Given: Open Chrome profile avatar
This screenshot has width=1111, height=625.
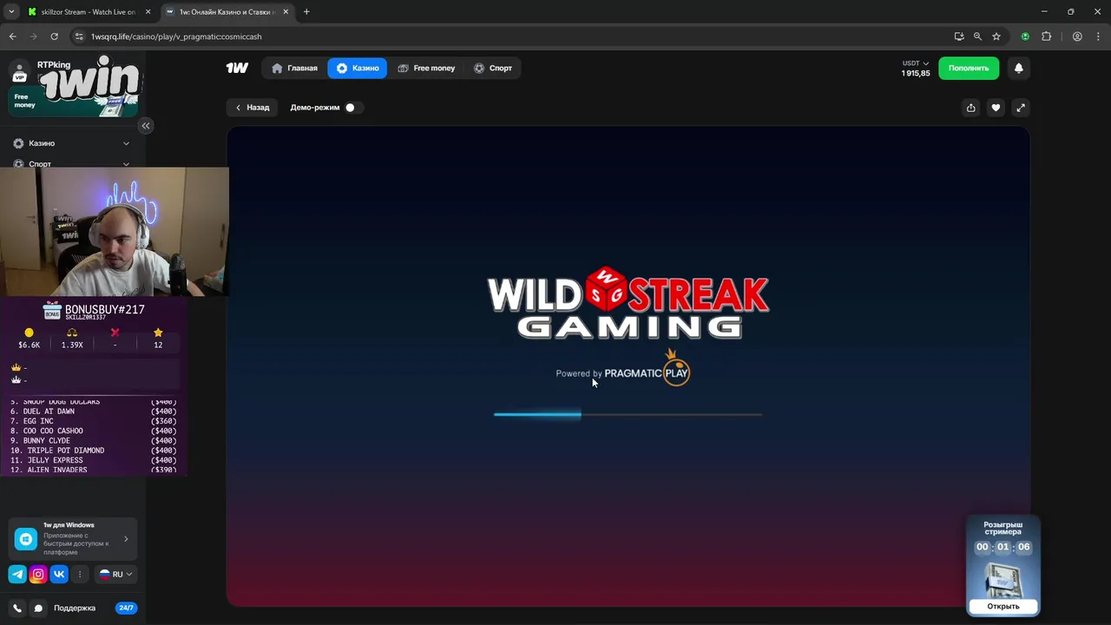Looking at the screenshot, I should [x=1077, y=36].
